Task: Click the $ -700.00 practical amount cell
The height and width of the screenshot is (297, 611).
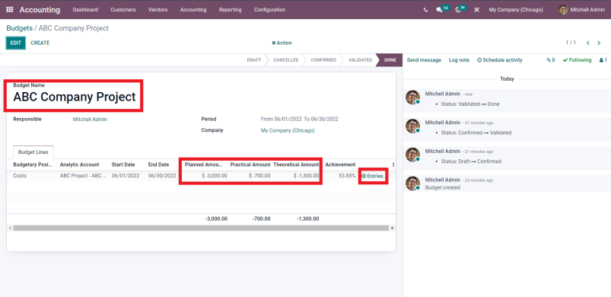Action: coord(259,176)
